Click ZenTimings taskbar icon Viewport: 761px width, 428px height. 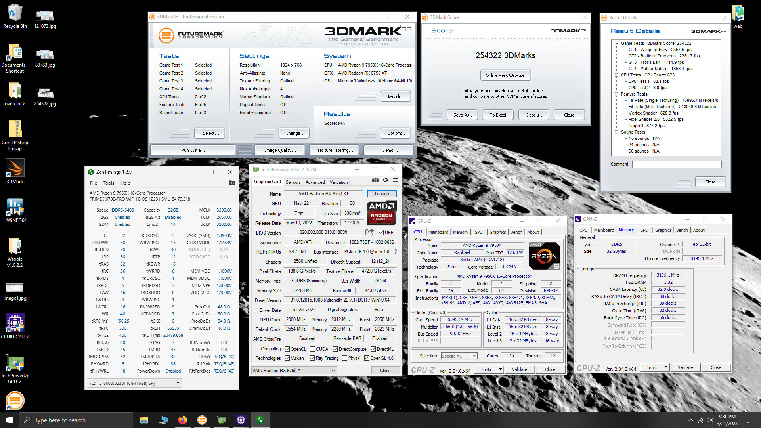pos(260,420)
